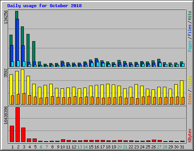
Task: Select the orange Sites bar for day 3
Action: (x=24, y=99)
